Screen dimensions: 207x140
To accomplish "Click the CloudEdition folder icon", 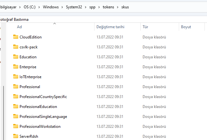I will [x=16, y=37].
